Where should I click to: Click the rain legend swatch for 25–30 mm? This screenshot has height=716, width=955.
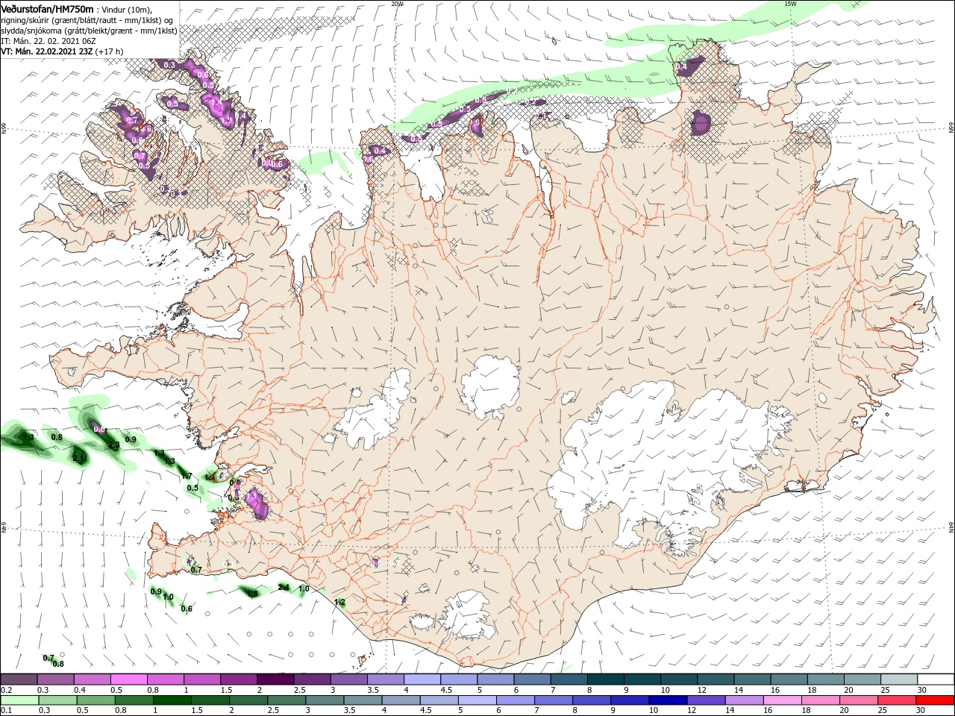point(895,700)
